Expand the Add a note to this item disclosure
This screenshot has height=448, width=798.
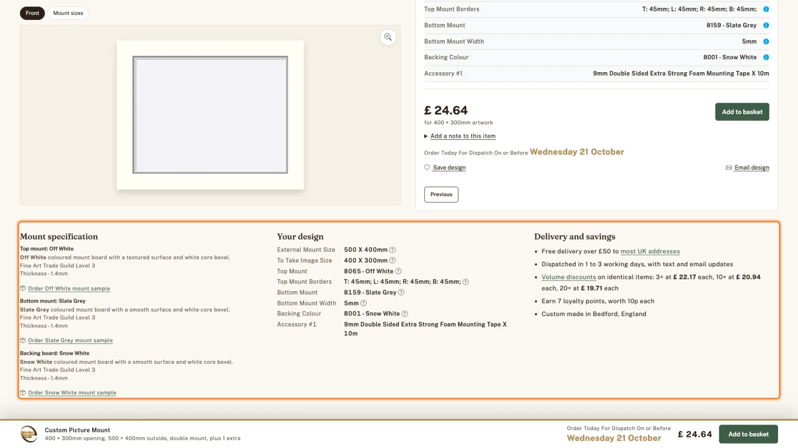click(460, 136)
